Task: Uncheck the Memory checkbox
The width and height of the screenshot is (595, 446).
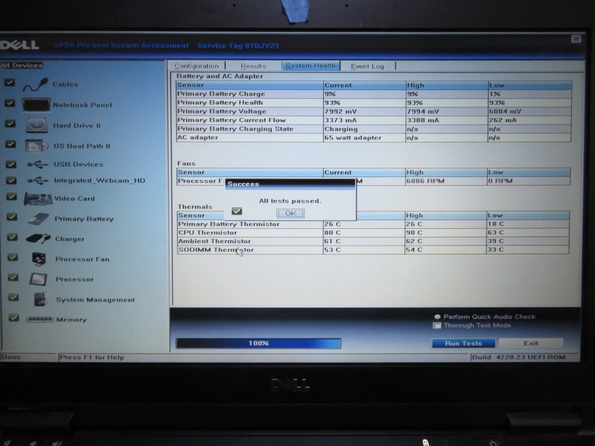Action: tap(14, 318)
